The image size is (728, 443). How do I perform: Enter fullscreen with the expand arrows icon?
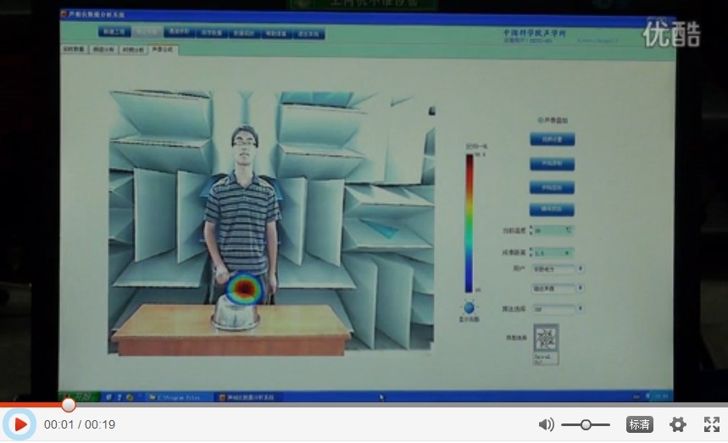click(x=712, y=424)
